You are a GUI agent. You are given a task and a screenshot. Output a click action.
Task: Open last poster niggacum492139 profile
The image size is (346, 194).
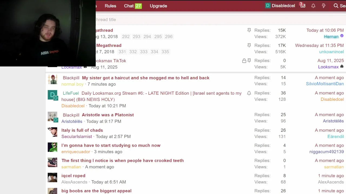327,152
